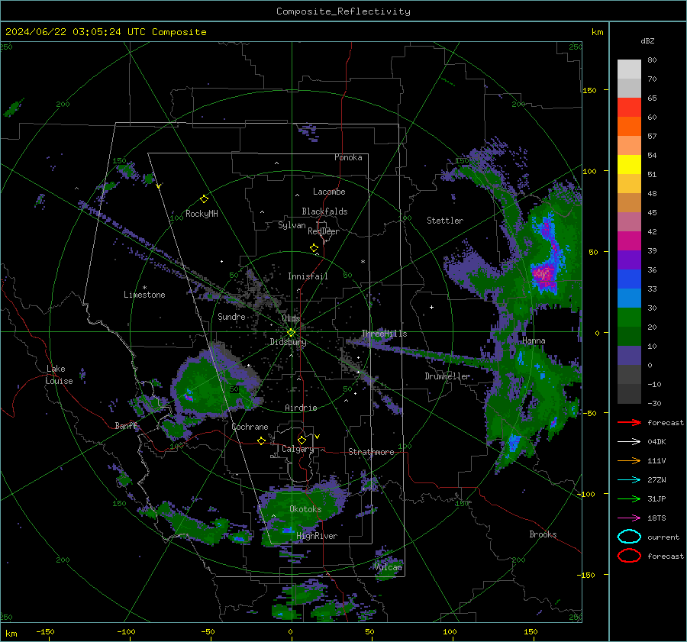This screenshot has height=642, width=687.
Task: Click the Lake Louise label
Action: click(59, 375)
